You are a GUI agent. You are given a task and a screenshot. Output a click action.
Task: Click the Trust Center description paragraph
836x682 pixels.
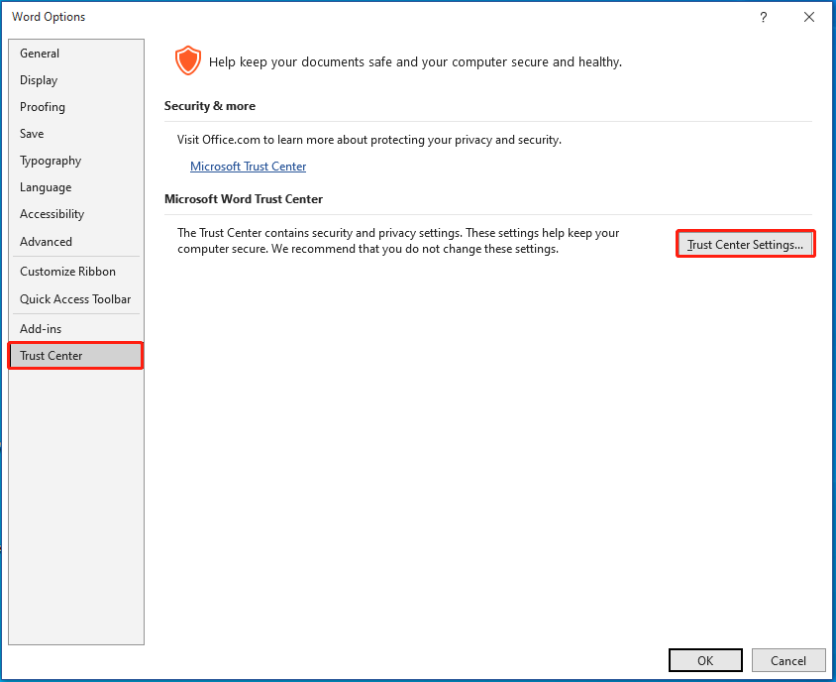click(398, 241)
